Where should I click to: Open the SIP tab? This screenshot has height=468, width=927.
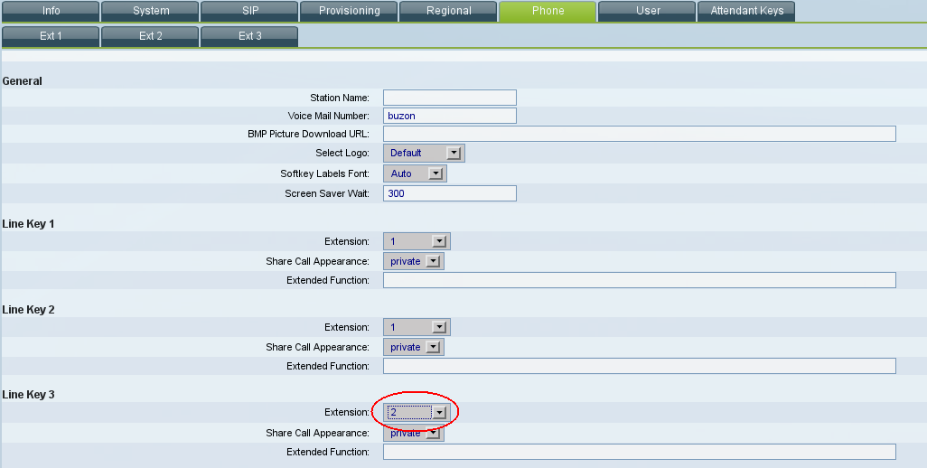pyautogui.click(x=249, y=12)
